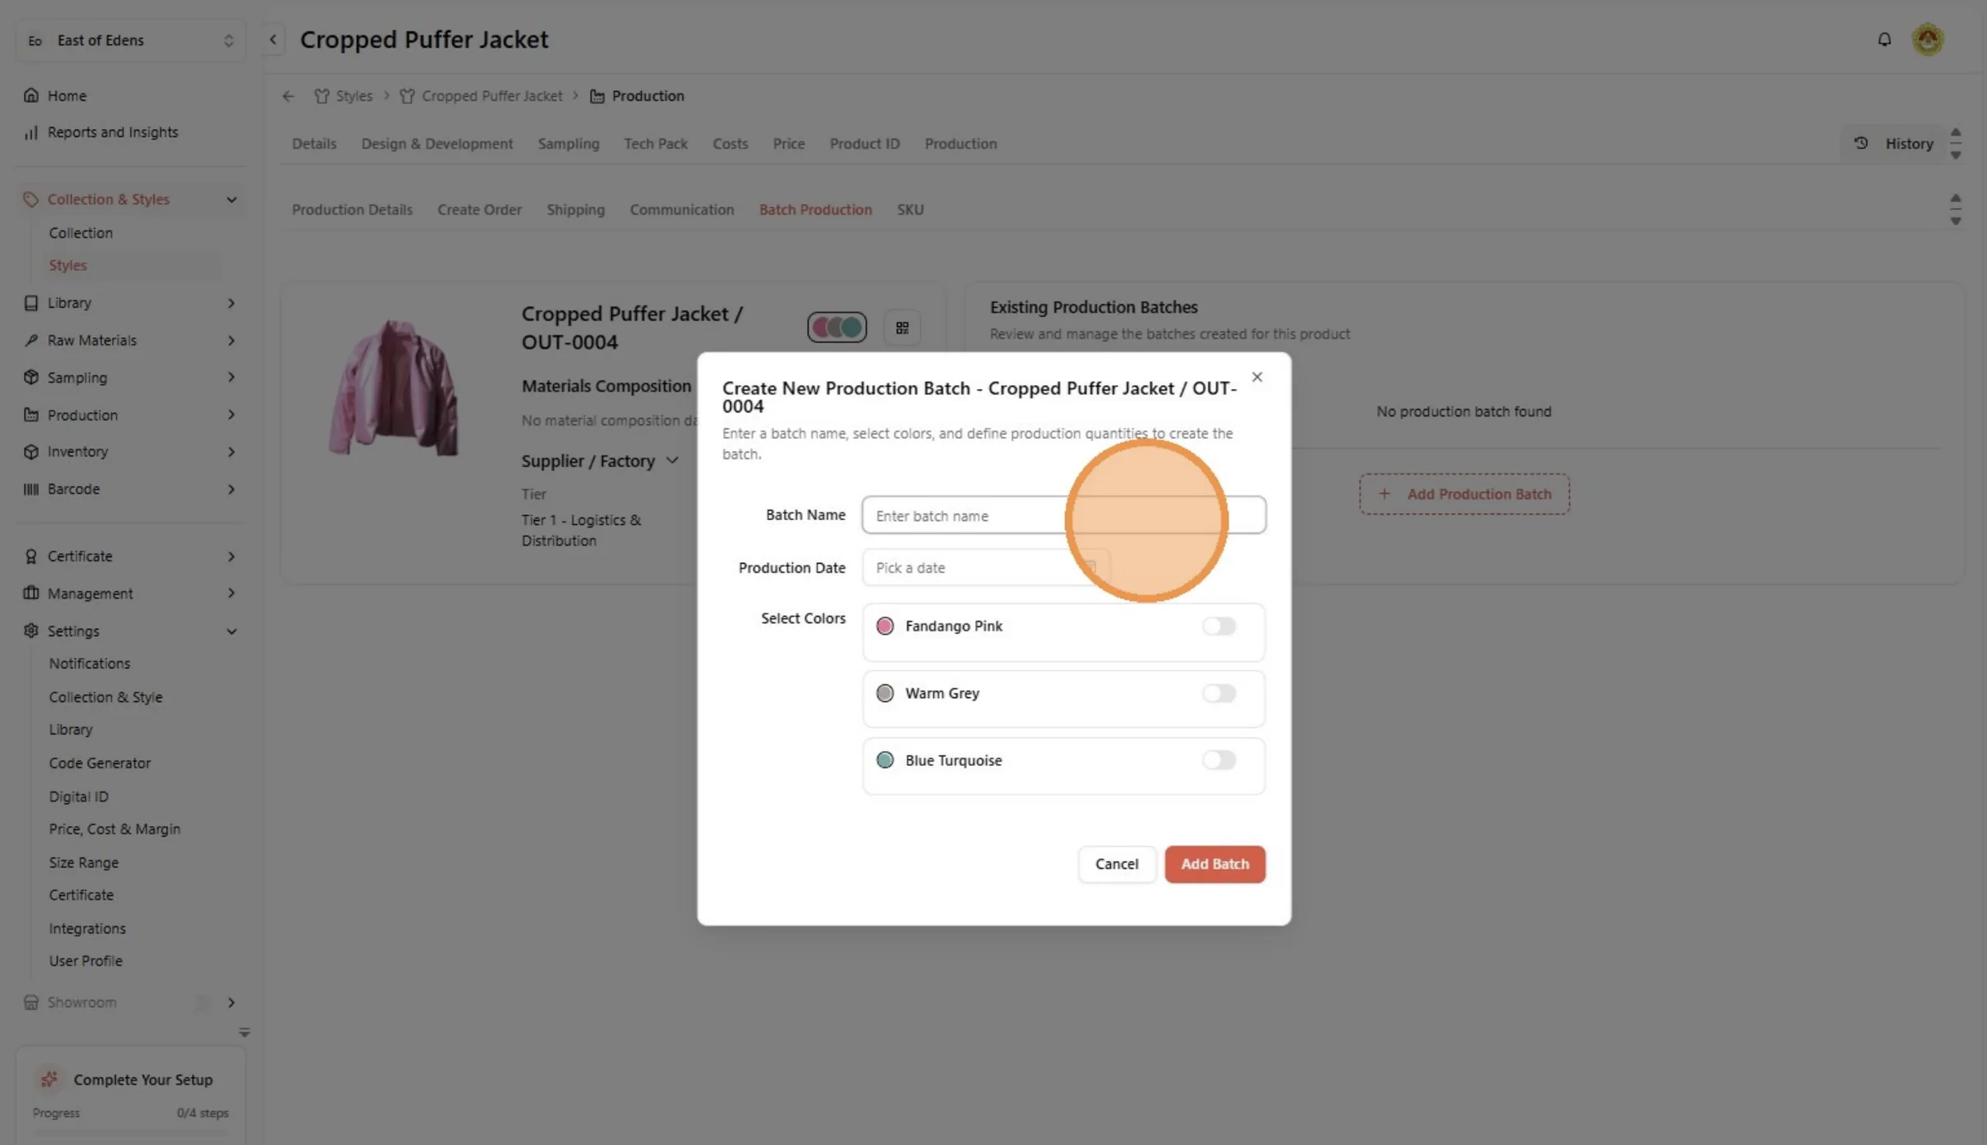Open the user avatar menu

(x=1928, y=39)
